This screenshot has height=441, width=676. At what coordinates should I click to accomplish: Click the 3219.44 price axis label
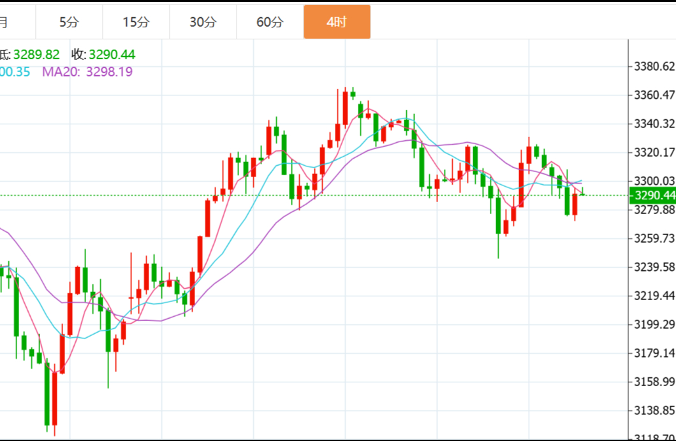click(x=653, y=295)
